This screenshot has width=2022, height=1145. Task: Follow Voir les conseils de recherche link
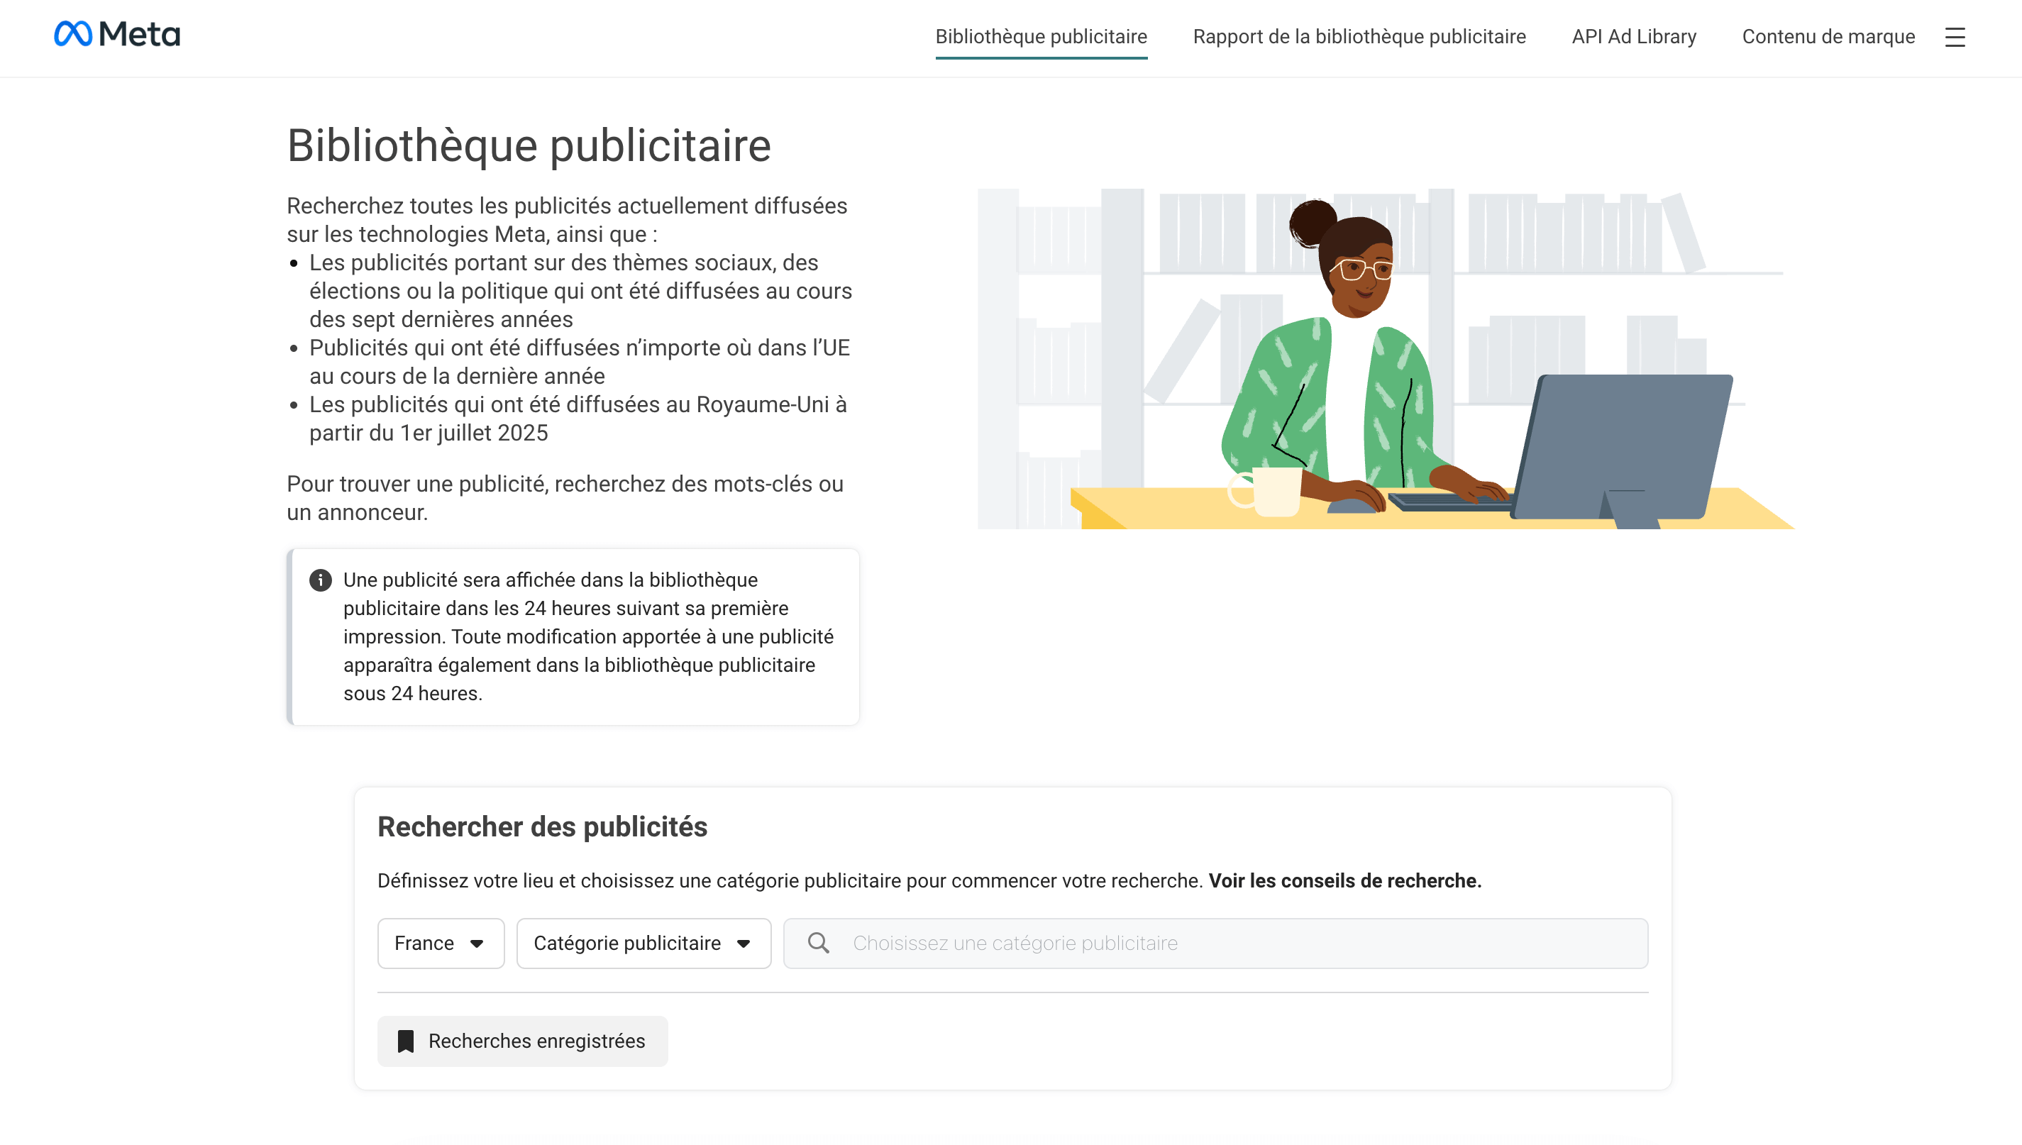(1345, 881)
